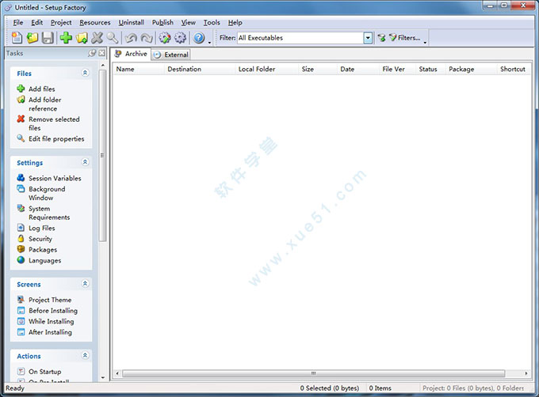The width and height of the screenshot is (539, 397).
Task: Click the Save floppy disk icon
Action: tap(48, 38)
